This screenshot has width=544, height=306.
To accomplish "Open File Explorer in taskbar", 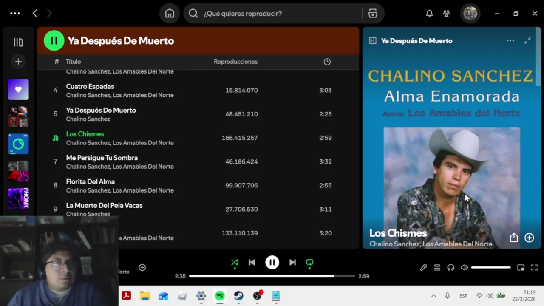I will 145,296.
